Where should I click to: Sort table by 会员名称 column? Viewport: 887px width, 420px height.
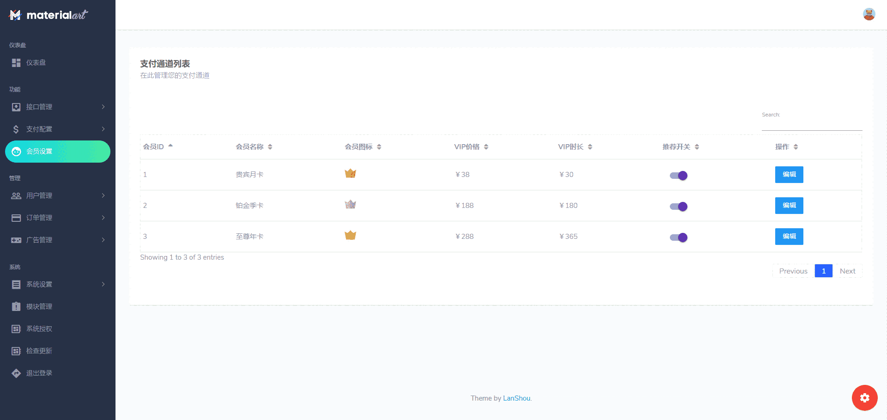[x=254, y=147]
